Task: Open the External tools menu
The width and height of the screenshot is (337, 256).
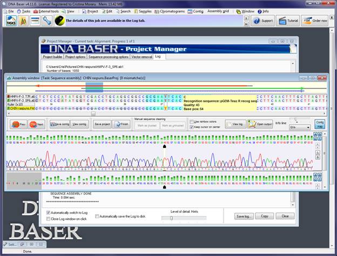Action: (x=46, y=11)
